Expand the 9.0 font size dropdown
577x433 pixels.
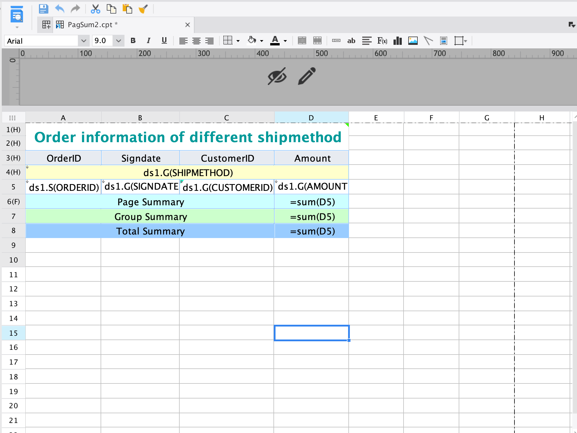[x=119, y=41]
